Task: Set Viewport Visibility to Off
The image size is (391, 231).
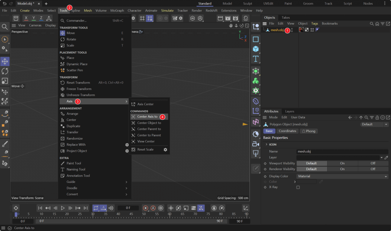Action: coord(373,163)
